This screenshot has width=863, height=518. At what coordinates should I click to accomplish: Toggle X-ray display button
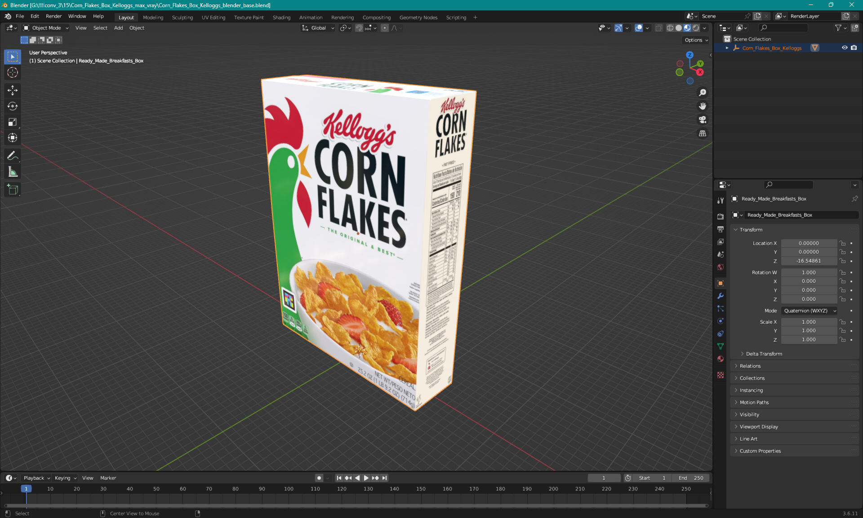point(659,28)
